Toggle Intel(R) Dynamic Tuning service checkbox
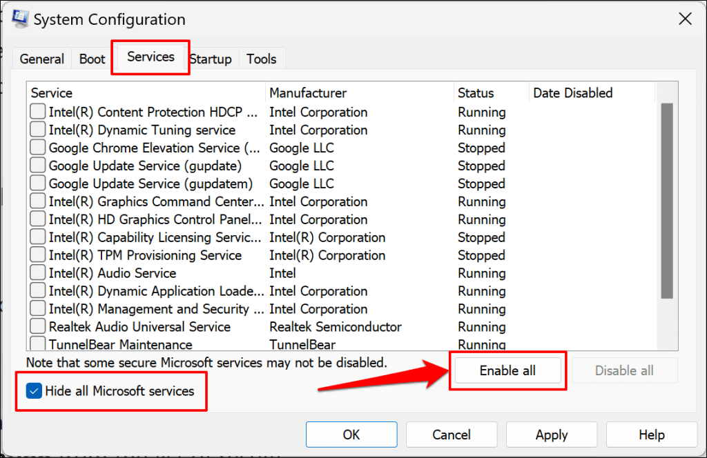707x458 pixels. 38,130
